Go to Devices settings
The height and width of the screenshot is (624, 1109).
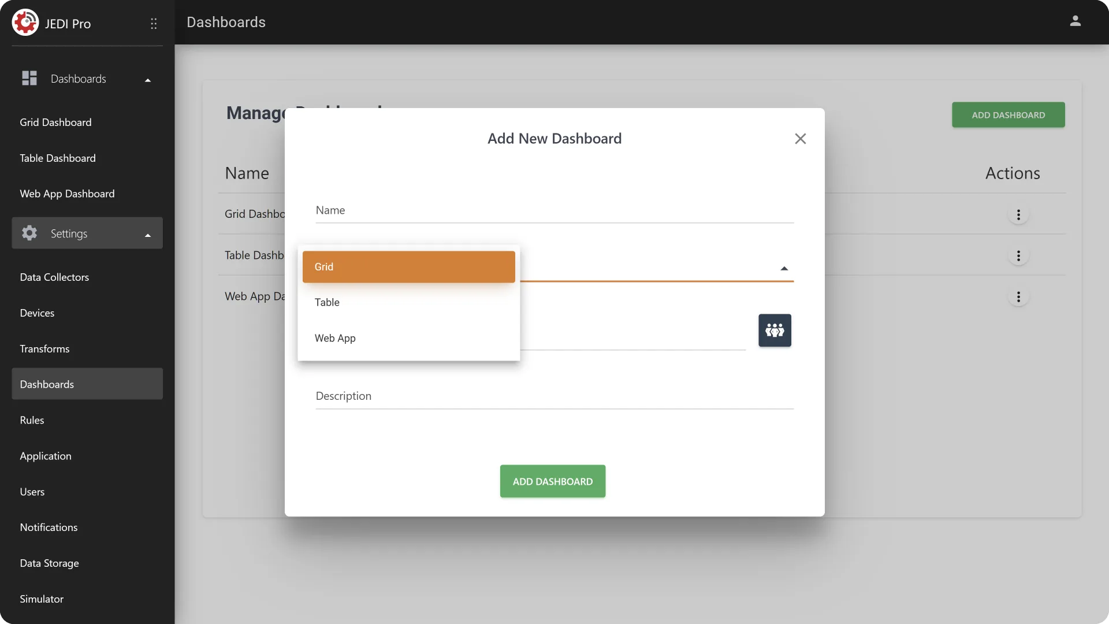coord(87,313)
